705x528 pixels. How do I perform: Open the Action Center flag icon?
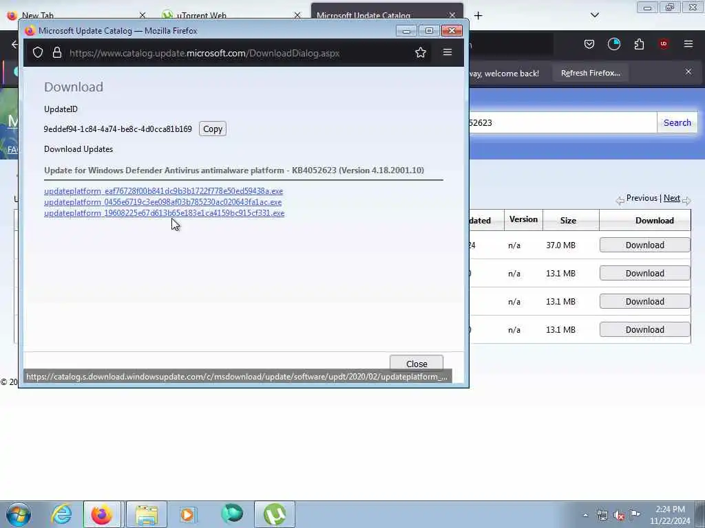(x=635, y=515)
